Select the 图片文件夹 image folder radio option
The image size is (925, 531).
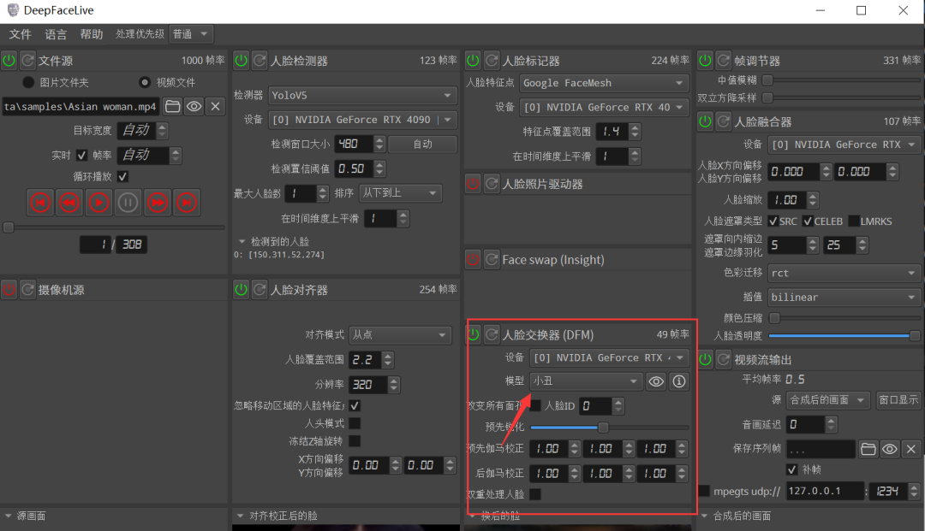click(x=27, y=82)
